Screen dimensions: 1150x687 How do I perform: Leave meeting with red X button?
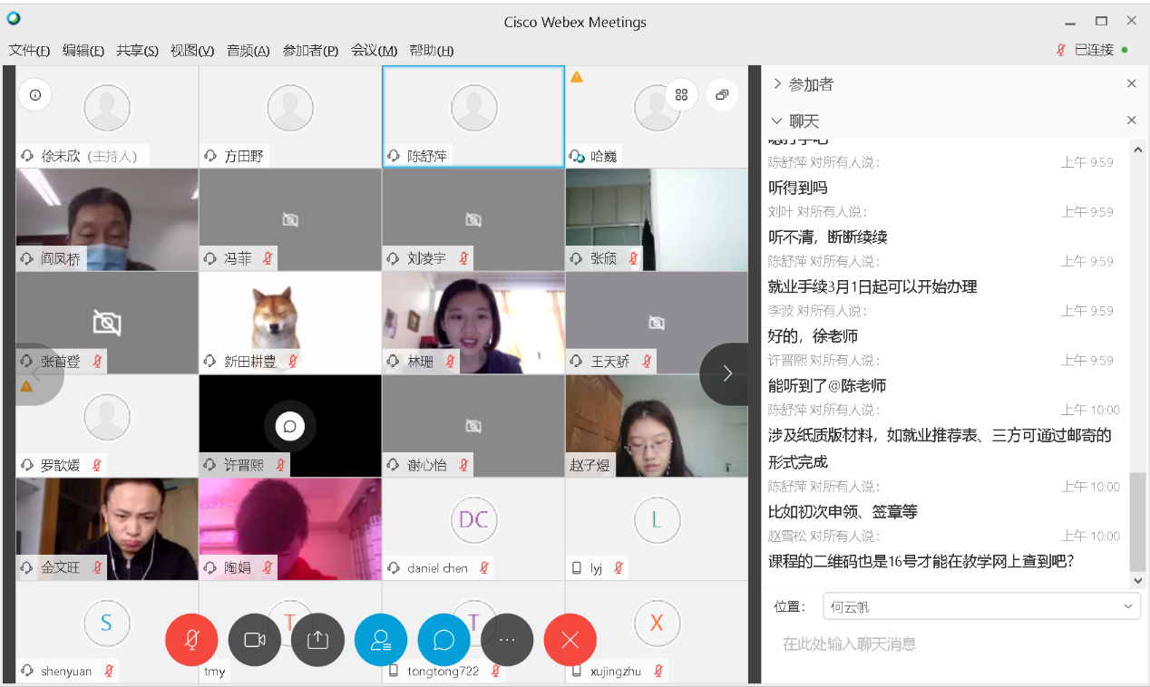(x=570, y=640)
